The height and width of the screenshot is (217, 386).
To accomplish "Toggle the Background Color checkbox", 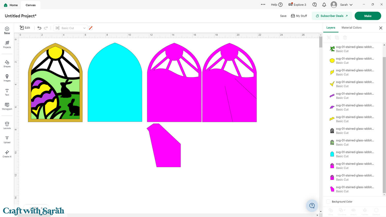I will [x=328, y=202].
